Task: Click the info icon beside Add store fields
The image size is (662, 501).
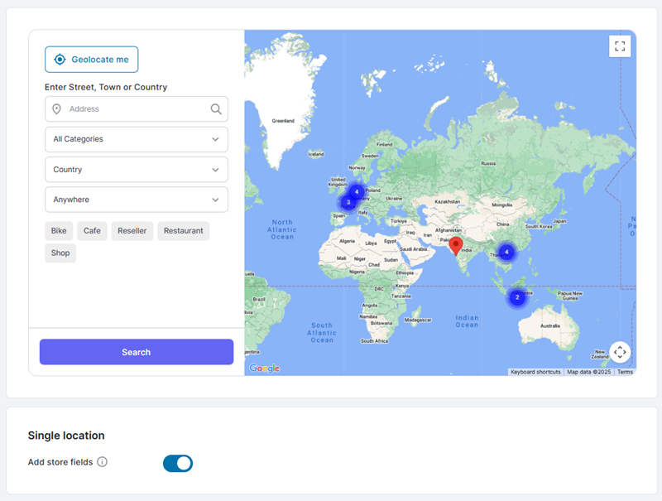Action: coord(103,462)
